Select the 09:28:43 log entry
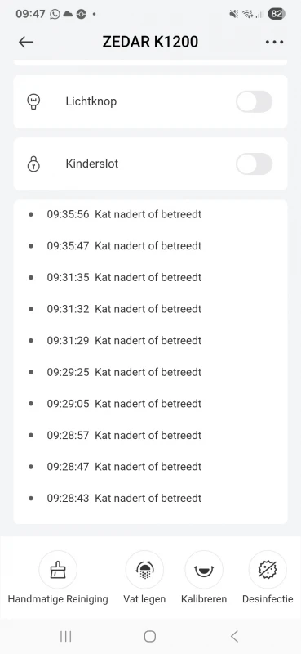The width and height of the screenshot is (301, 654). pos(124,498)
